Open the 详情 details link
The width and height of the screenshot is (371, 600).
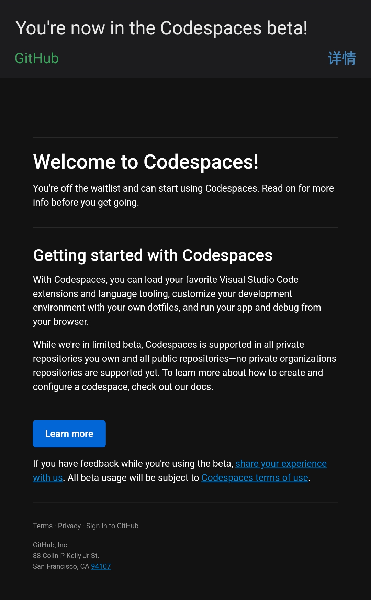tap(341, 58)
